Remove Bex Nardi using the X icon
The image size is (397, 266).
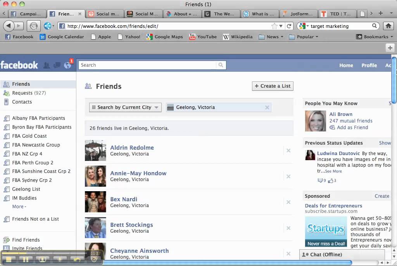288,202
